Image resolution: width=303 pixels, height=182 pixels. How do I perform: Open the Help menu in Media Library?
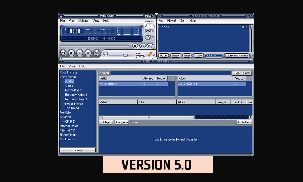click(82, 66)
